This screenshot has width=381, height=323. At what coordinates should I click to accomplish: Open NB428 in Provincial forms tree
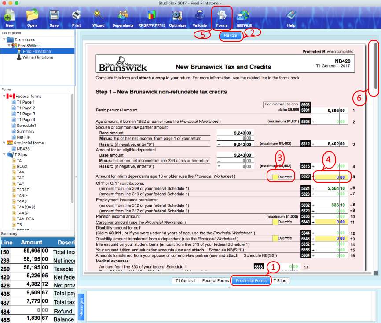click(23, 149)
